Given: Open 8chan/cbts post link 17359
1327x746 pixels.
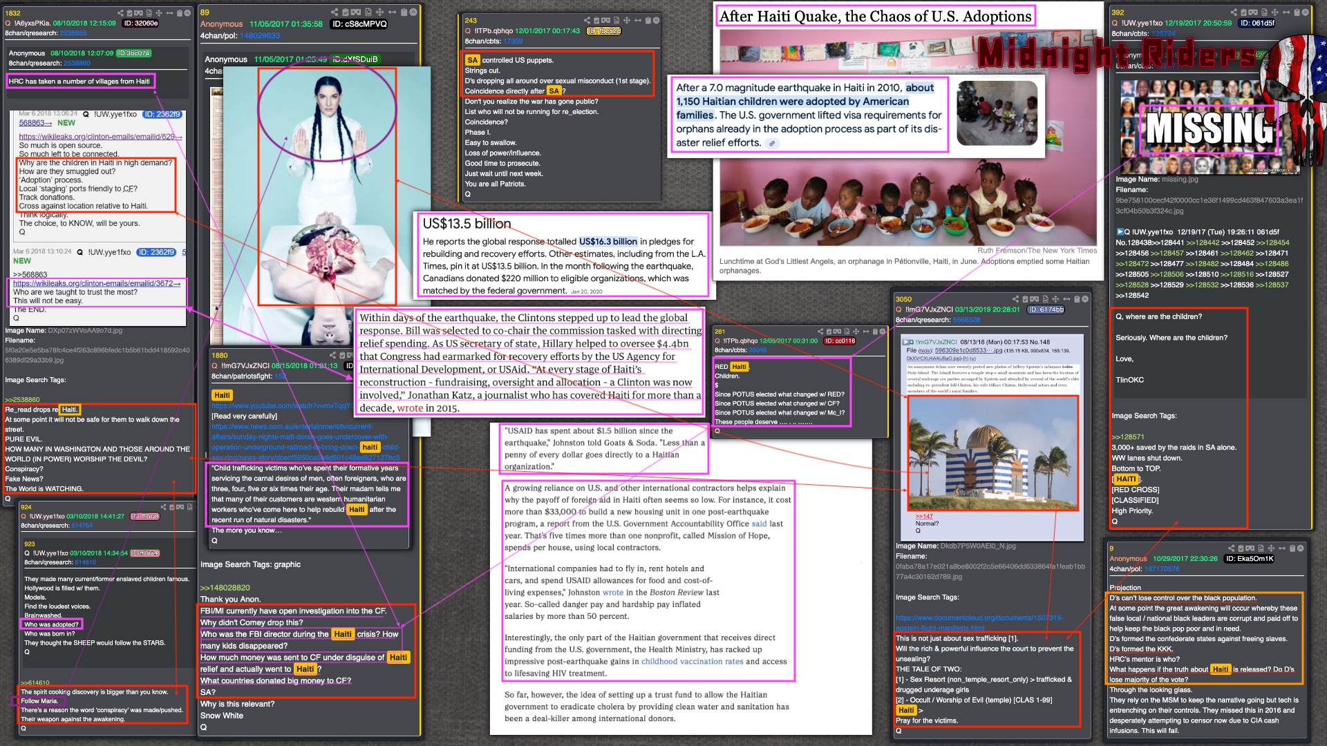Looking at the screenshot, I should [513, 41].
